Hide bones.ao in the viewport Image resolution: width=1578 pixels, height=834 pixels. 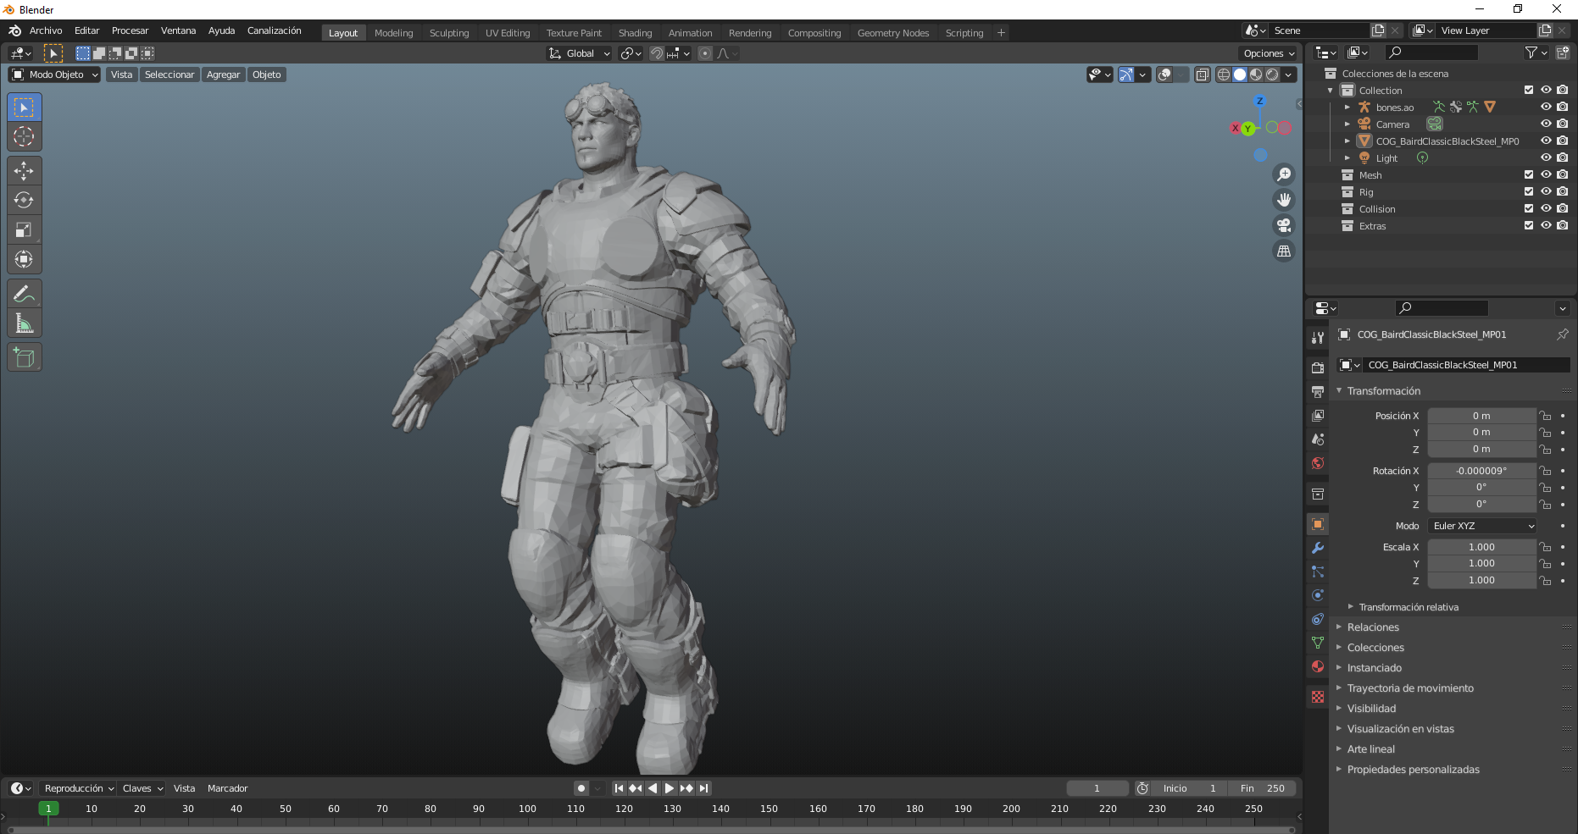1546,107
